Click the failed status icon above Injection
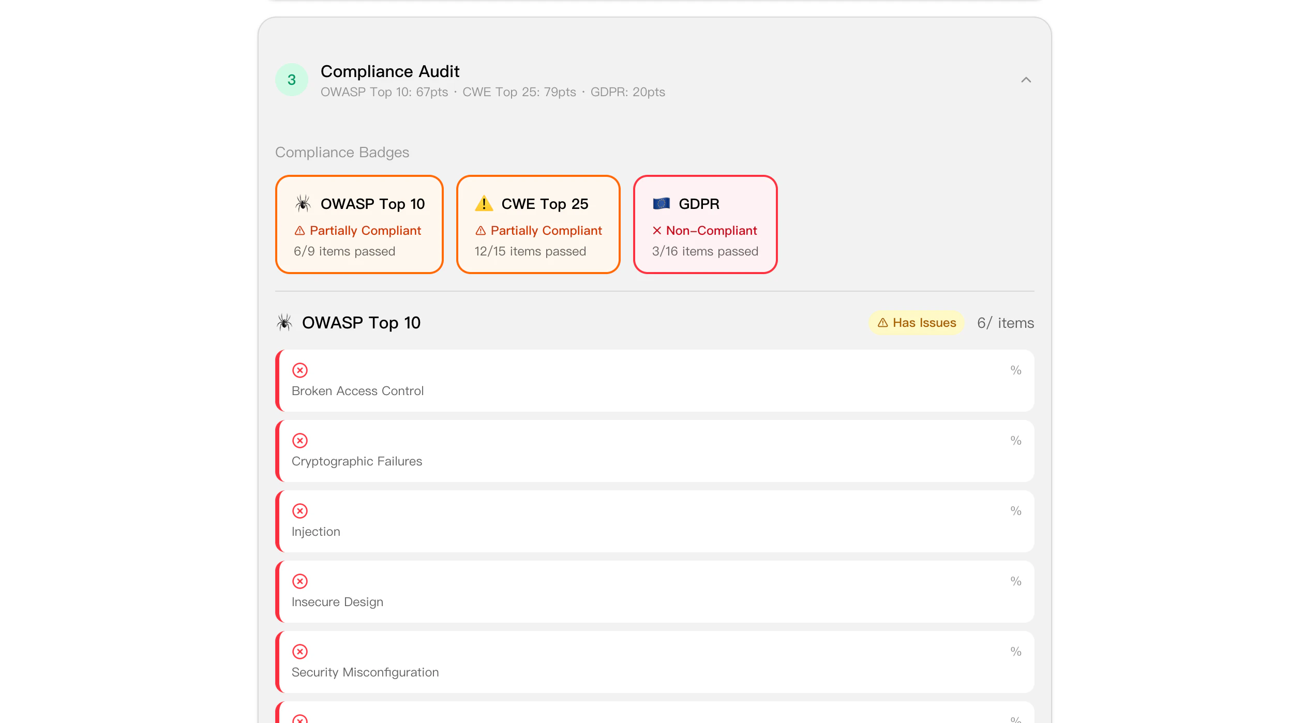The height and width of the screenshot is (723, 1290). click(300, 511)
